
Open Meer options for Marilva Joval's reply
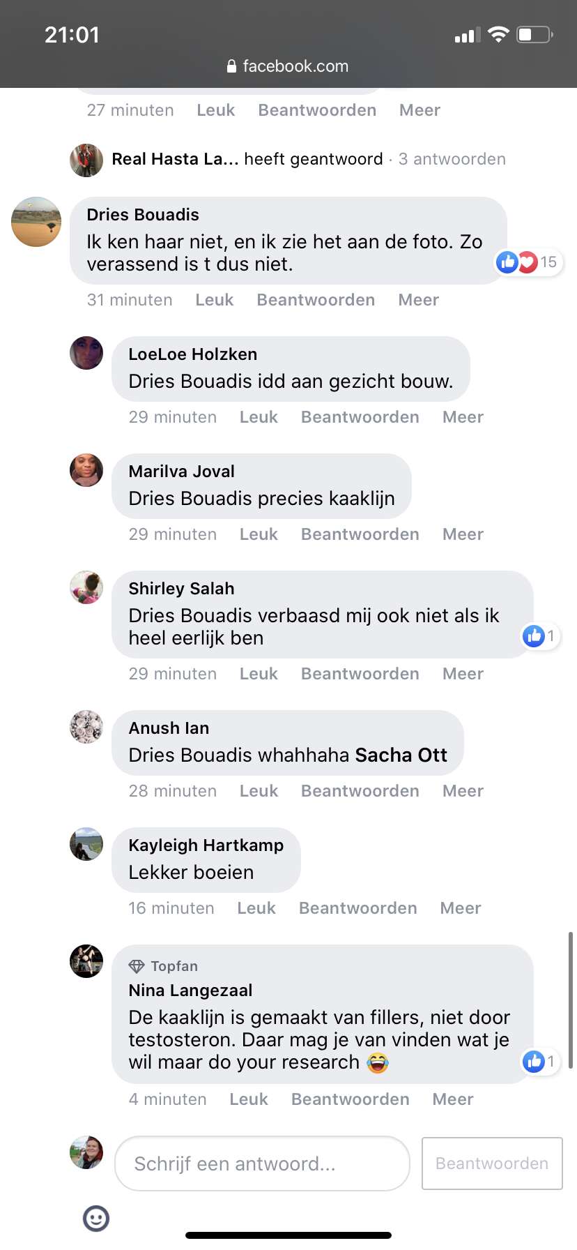(x=463, y=534)
